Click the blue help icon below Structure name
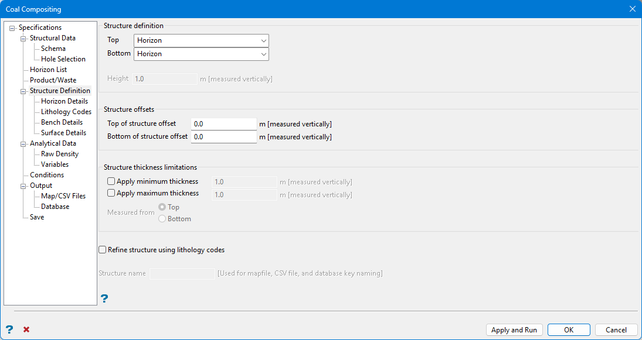Viewport: 642px width, 340px height. (104, 298)
